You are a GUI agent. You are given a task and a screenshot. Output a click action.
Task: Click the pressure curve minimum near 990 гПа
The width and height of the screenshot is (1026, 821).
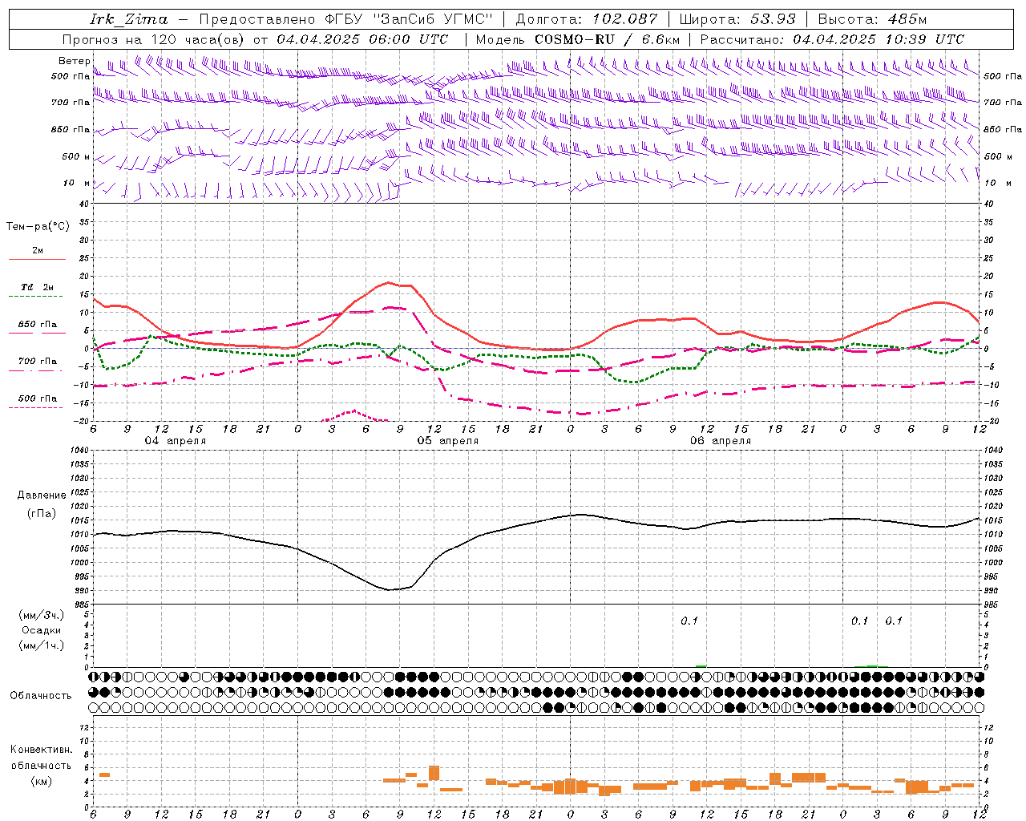coord(390,590)
